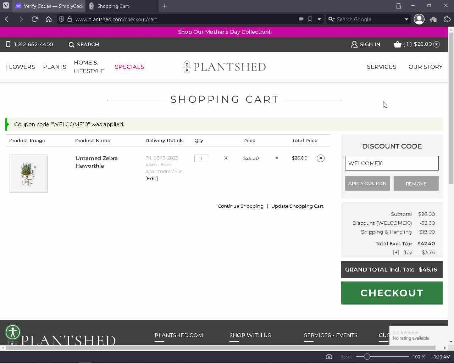Click the capture page camera icon
This screenshot has height=363, width=454.
[329, 357]
